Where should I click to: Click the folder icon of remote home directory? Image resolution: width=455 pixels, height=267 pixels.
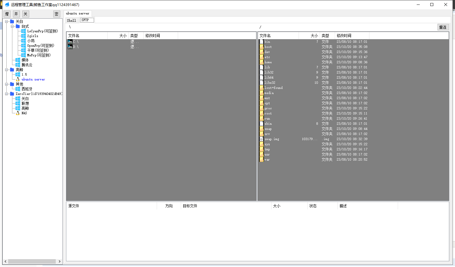262,62
